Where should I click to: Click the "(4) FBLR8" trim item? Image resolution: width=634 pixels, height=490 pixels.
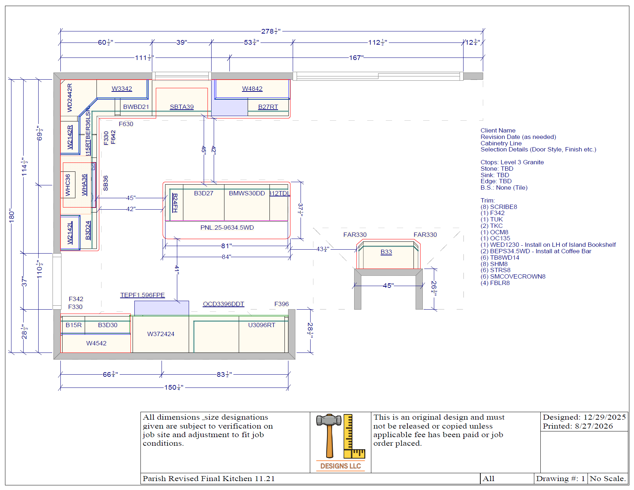pos(495,283)
